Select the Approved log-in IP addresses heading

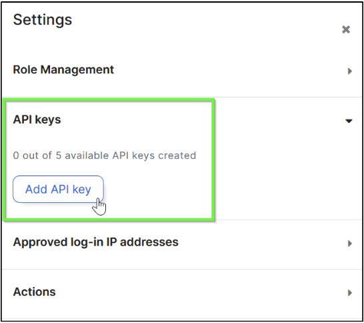(95, 242)
